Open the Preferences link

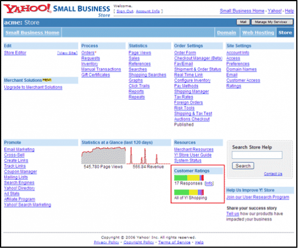(x=238, y=64)
